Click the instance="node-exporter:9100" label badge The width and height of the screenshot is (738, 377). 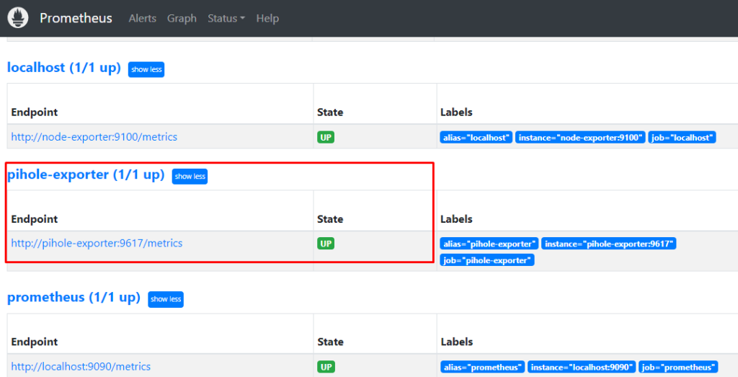pos(580,138)
